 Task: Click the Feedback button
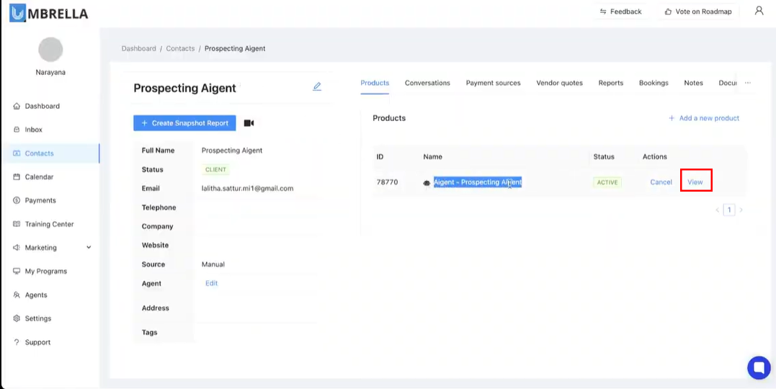620,12
